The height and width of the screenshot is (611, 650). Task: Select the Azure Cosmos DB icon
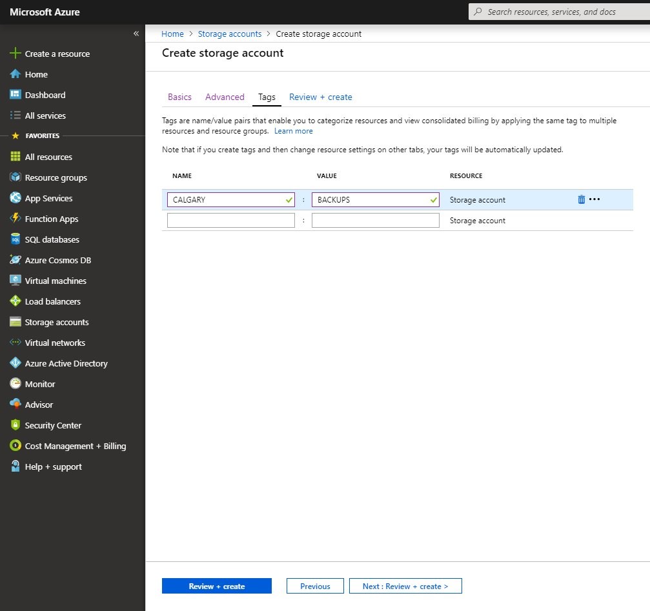click(x=15, y=260)
